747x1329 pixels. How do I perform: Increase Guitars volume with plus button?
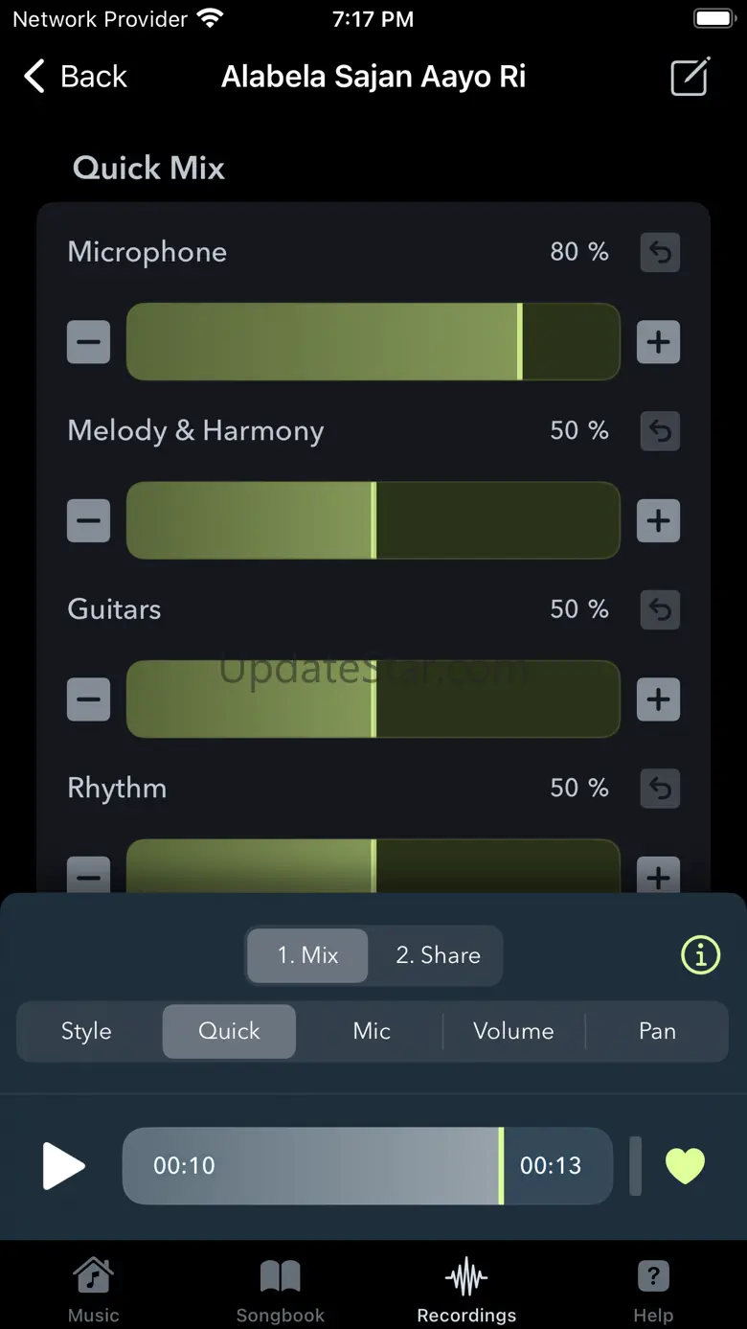pos(658,699)
